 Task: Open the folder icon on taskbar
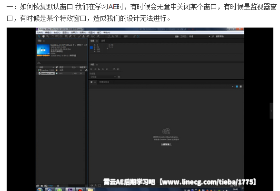point(90,190)
